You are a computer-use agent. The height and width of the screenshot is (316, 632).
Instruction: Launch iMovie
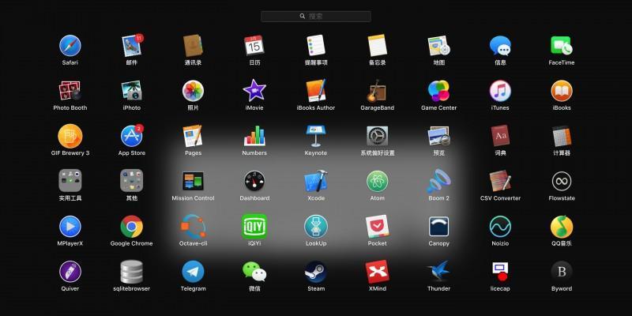pyautogui.click(x=254, y=91)
